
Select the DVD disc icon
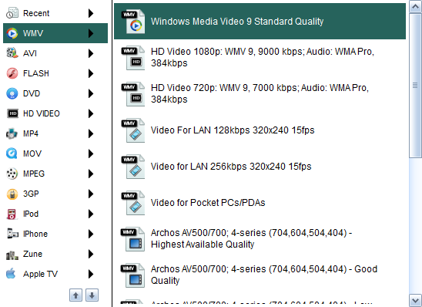tap(12, 93)
